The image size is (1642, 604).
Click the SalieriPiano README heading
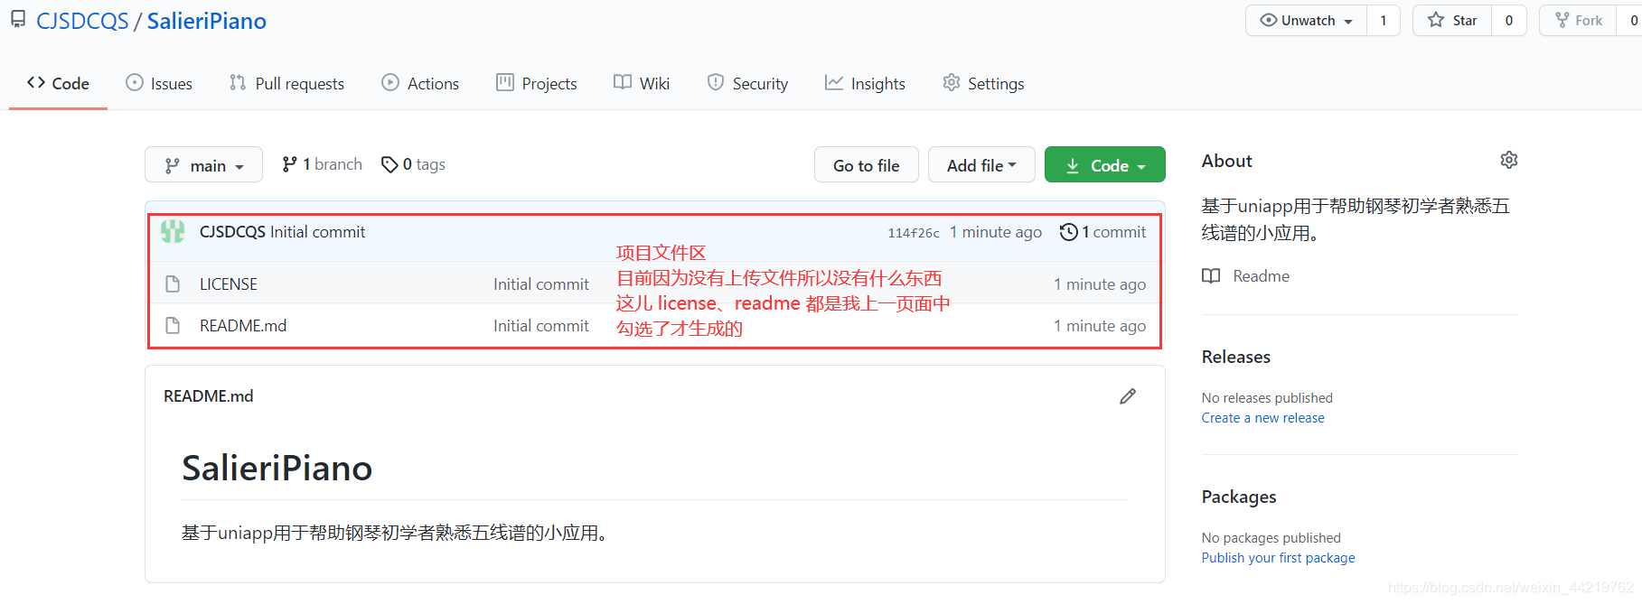[277, 468]
